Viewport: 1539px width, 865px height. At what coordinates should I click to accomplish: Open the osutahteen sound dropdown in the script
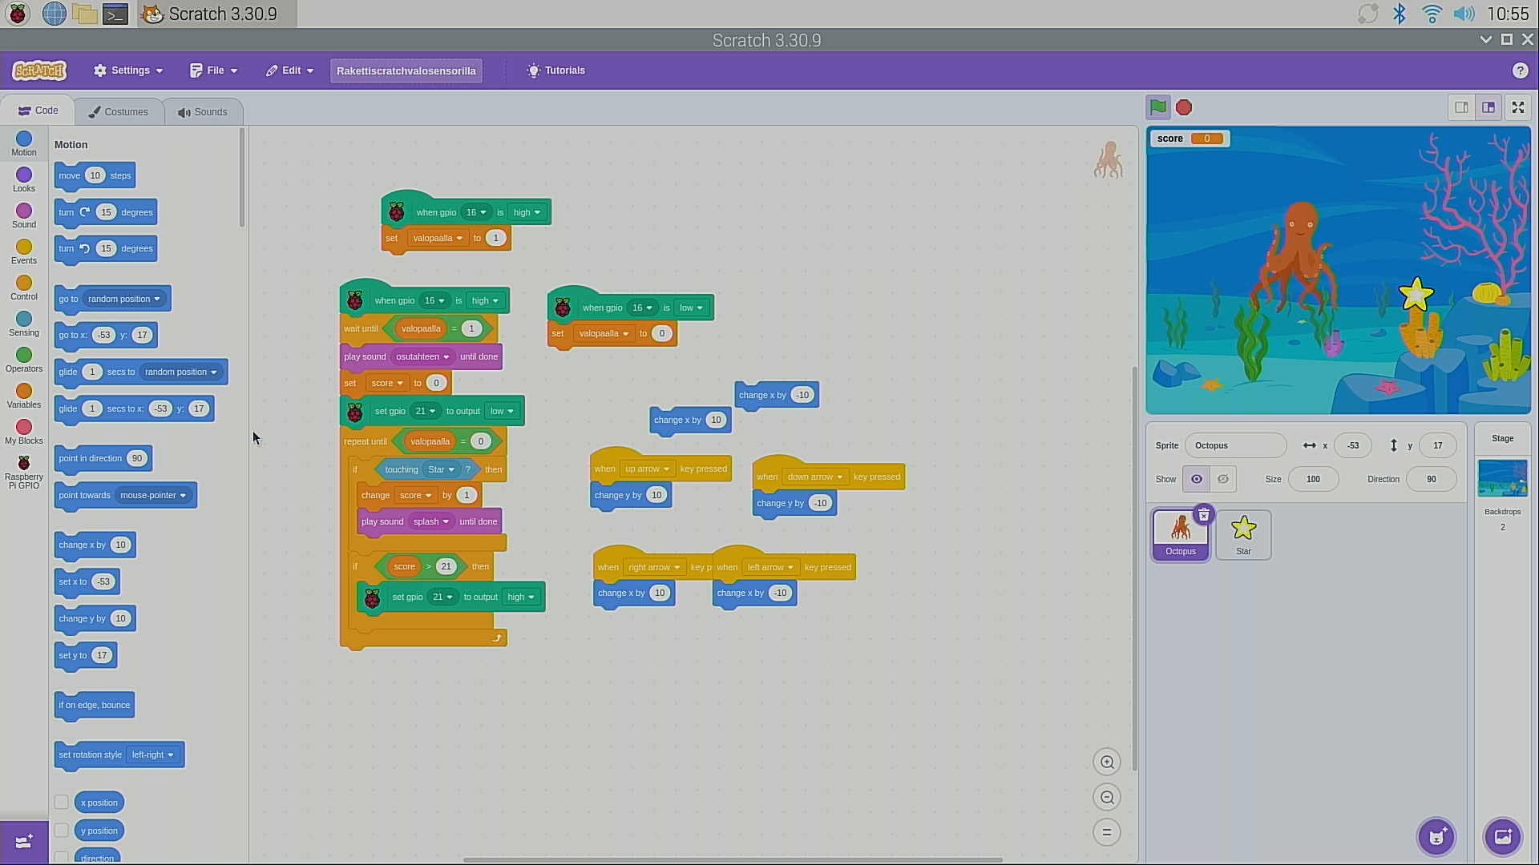click(422, 356)
